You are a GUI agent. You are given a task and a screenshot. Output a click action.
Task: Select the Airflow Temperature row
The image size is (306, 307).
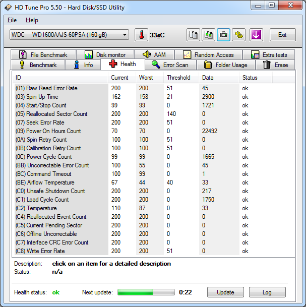click(154, 182)
